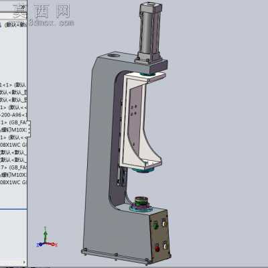
Task: Expand the panel tabs chevron at top
Action: (23, 7)
